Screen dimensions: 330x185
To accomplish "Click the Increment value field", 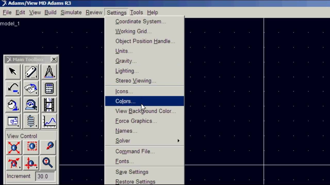I will coord(45,176).
